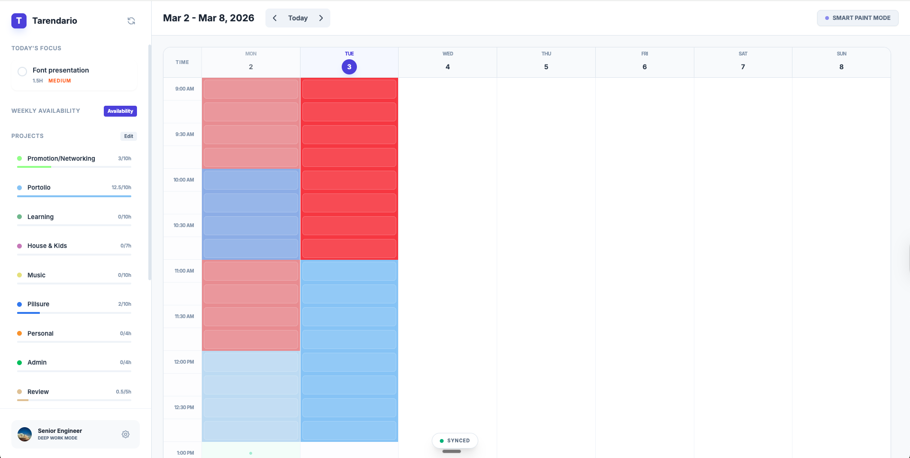
Task: Open the Portolio project entry
Action: coord(39,187)
